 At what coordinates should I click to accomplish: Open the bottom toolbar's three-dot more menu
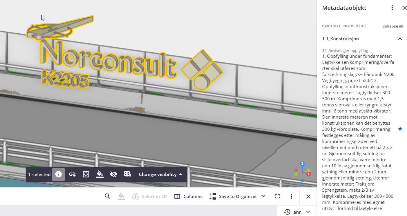(x=291, y=196)
